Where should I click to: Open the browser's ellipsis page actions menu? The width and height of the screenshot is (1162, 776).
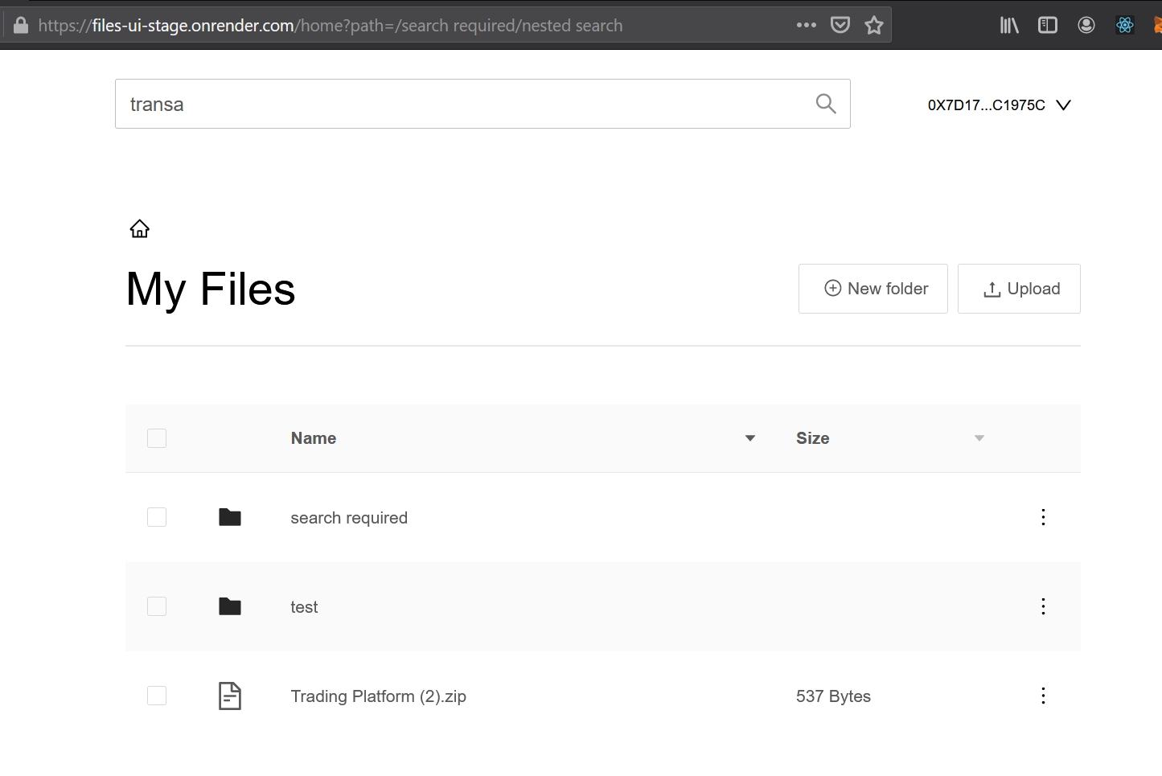pos(806,25)
